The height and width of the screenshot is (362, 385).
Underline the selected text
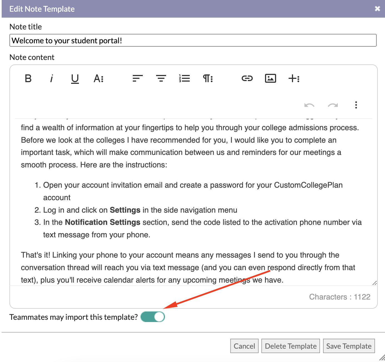(x=75, y=79)
